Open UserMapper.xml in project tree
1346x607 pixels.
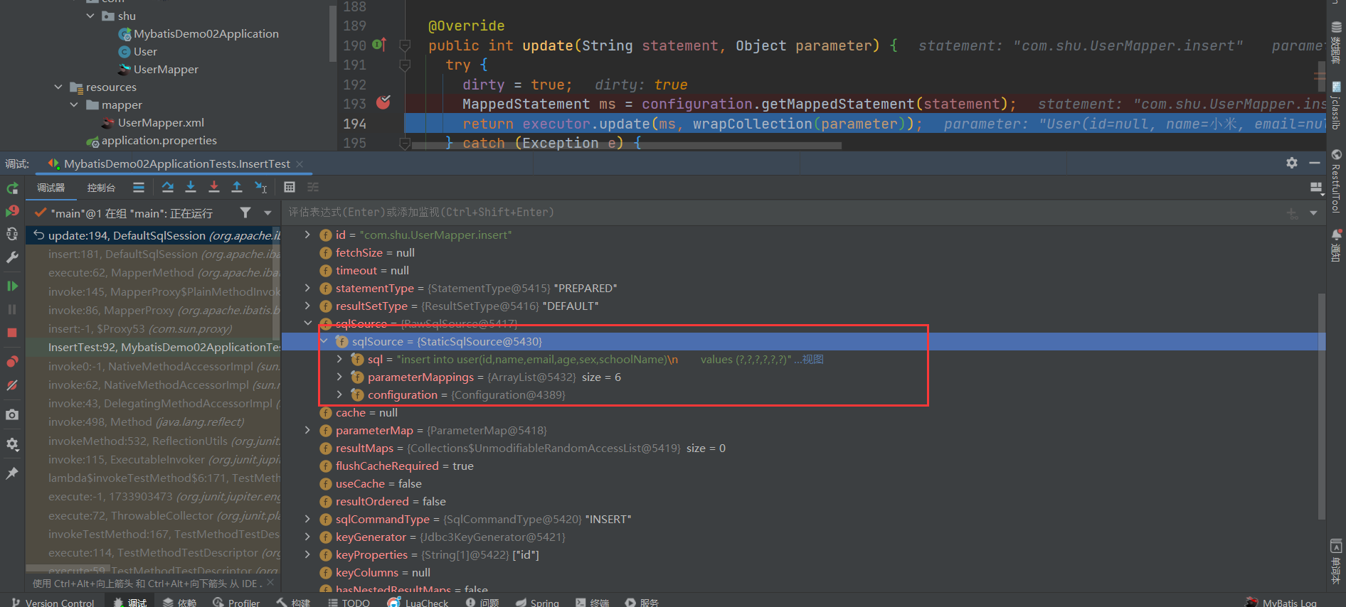click(161, 122)
